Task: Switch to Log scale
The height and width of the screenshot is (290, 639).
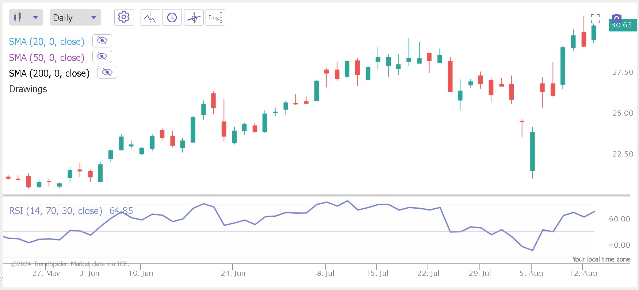Action: tap(215, 17)
